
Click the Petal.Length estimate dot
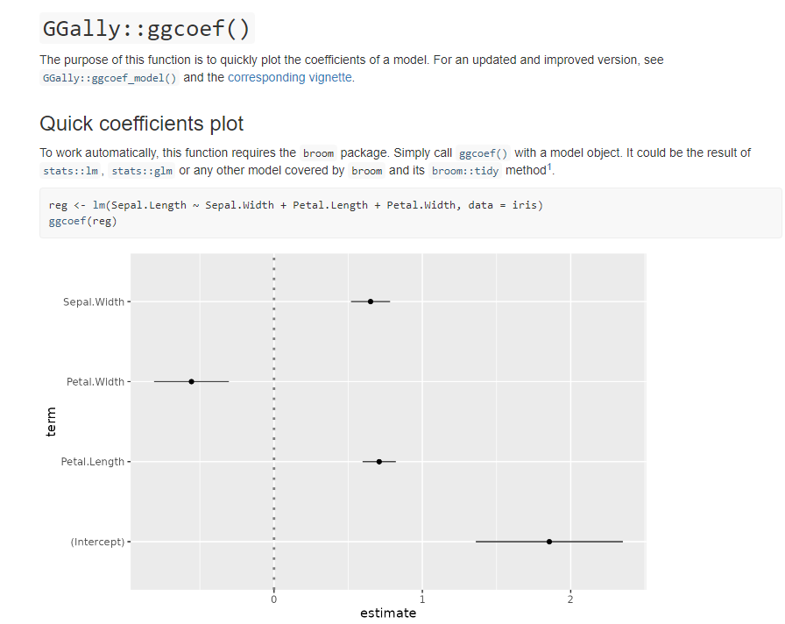pos(379,462)
